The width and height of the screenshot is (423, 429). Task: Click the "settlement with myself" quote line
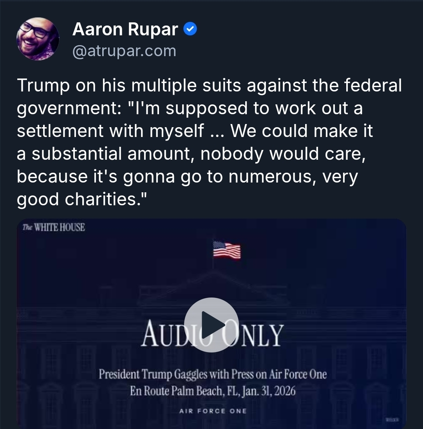click(110, 131)
